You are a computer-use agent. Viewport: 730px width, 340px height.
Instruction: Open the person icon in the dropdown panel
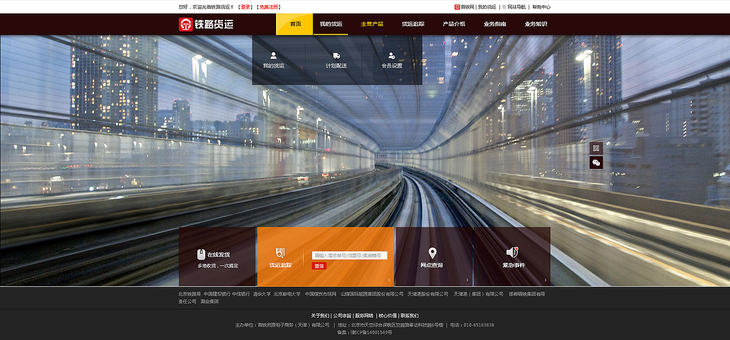pos(274,55)
